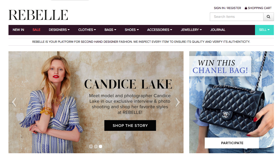The height and width of the screenshot is (164, 279).
Task: Expand the Designers dropdown menu
Action: point(59,30)
